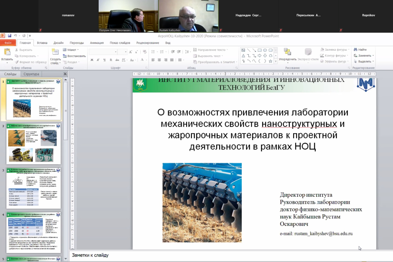The image size is (393, 262).
Task: Expand the shapes gallery more arrow
Action: pos(276,61)
